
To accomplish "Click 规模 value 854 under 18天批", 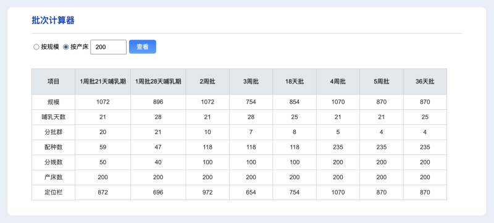I will (x=295, y=102).
